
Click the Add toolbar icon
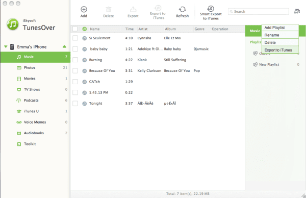click(x=84, y=9)
